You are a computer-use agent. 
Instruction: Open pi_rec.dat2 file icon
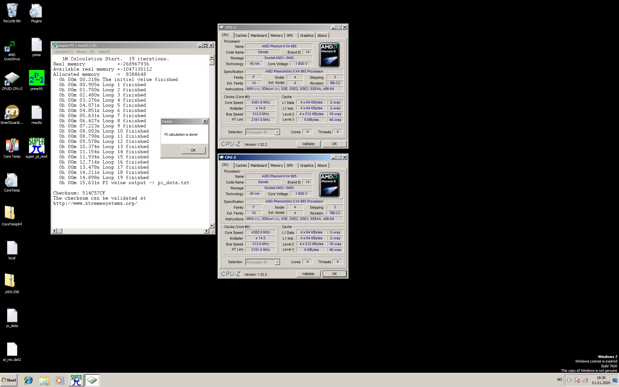[x=12, y=352]
